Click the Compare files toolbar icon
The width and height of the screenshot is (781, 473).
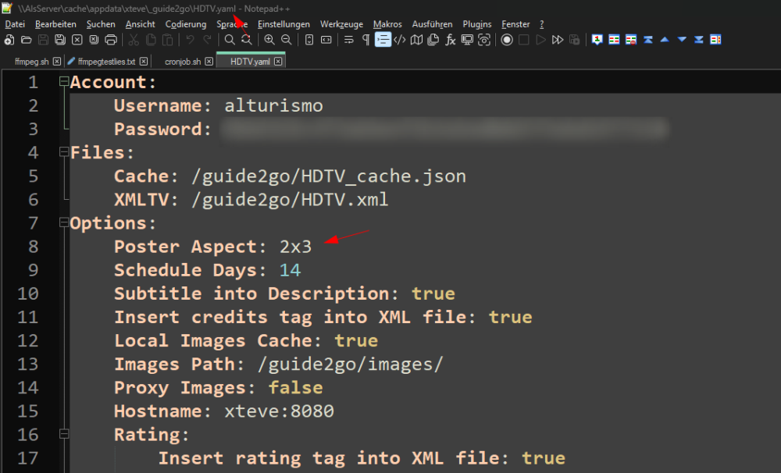[x=614, y=40]
